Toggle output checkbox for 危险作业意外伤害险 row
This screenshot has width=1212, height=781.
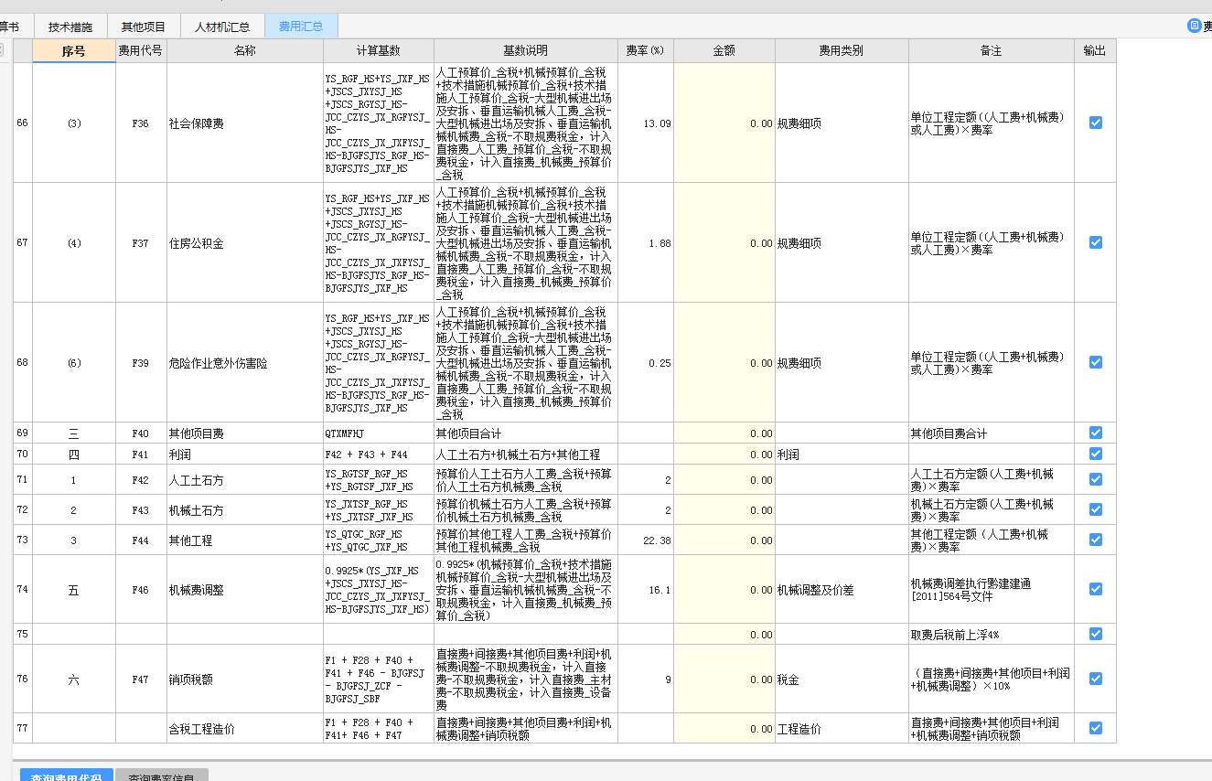point(1096,362)
